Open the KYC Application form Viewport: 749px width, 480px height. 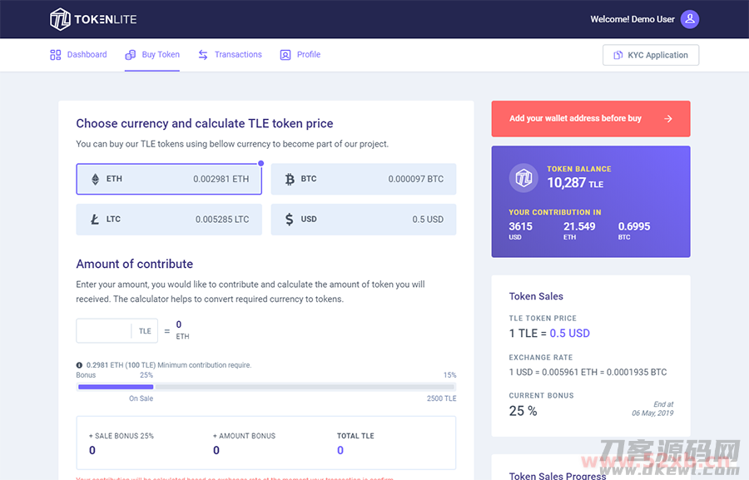click(651, 55)
